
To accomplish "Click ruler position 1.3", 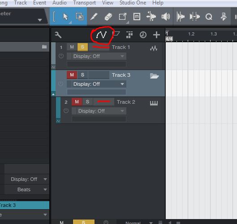I will 214,34.
